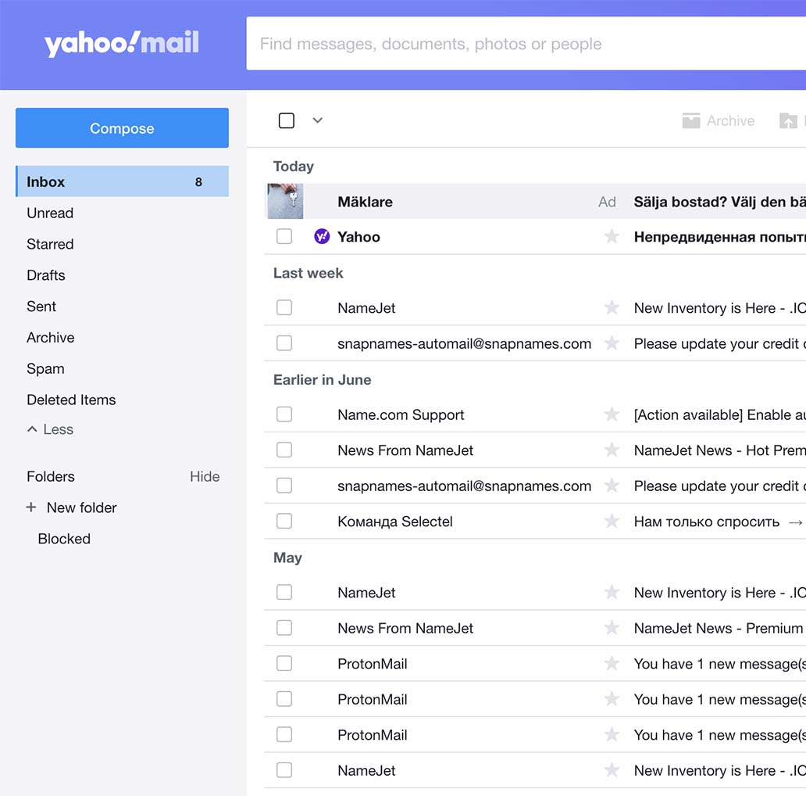The height and width of the screenshot is (796, 806).
Task: Create a New folder
Action: pos(82,507)
